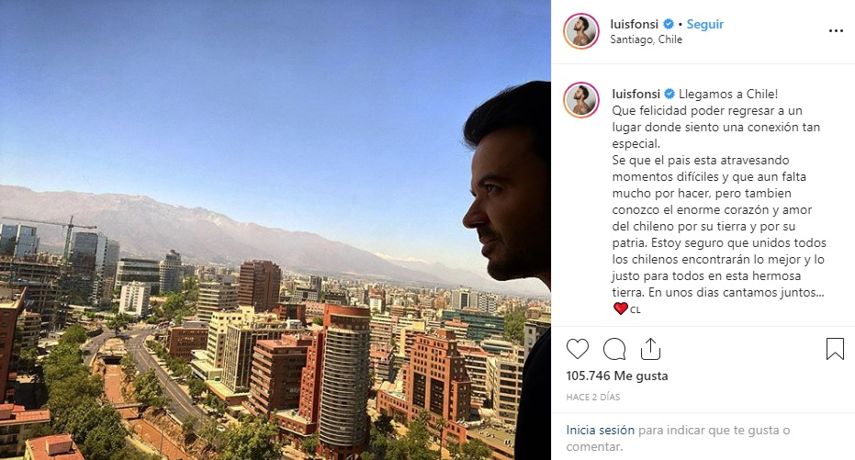
Task: Open comments with the speech bubble icon
Action: pos(614,349)
